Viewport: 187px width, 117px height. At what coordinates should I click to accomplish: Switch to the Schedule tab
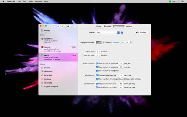[x=107, y=26]
